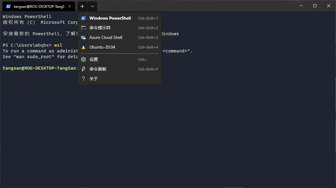Click 'See "man sudo_root"' line

(x=40, y=57)
